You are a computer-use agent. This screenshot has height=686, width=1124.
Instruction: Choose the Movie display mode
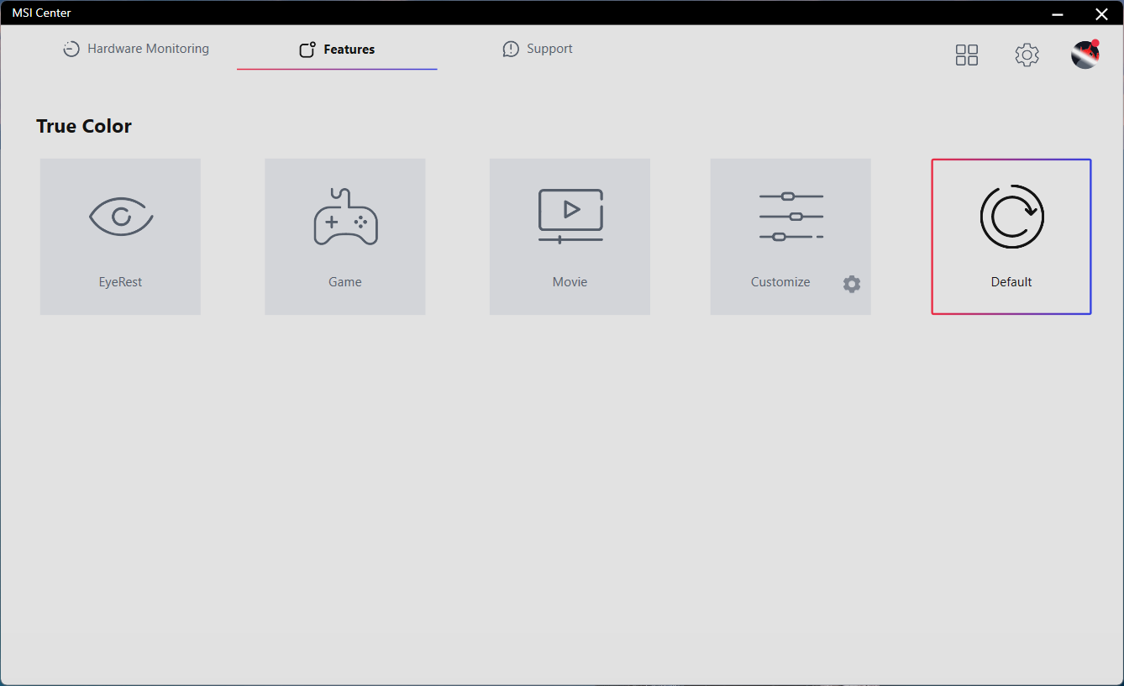[570, 237]
